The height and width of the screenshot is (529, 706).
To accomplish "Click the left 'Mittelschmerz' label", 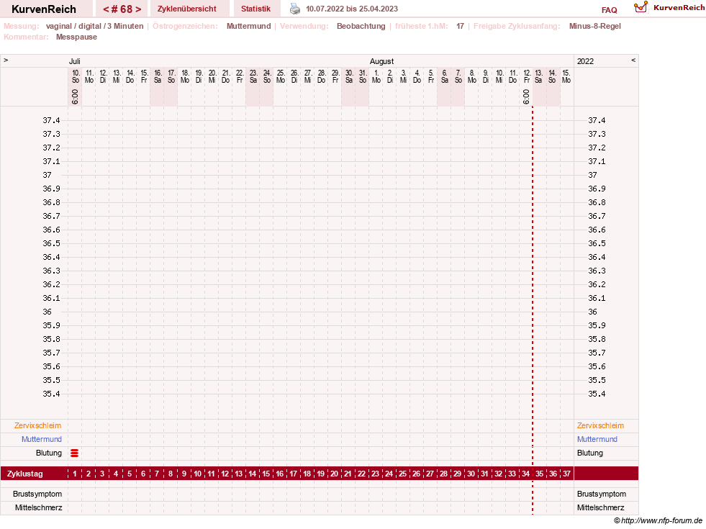I will (x=38, y=507).
